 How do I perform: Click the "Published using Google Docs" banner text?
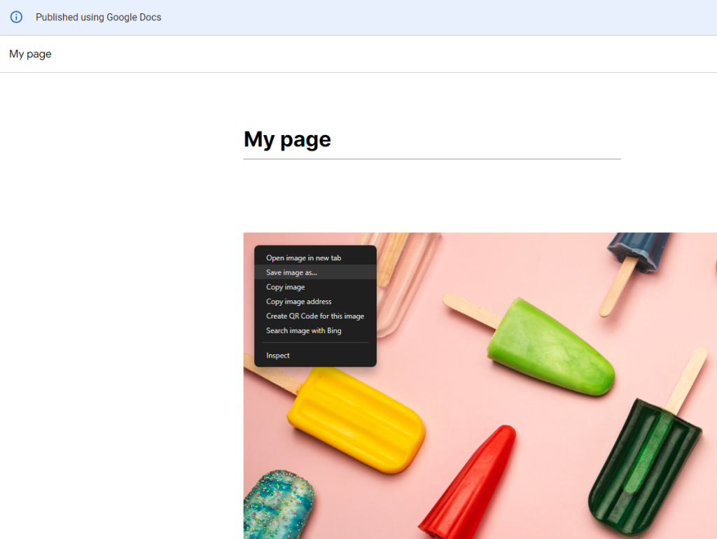click(98, 17)
